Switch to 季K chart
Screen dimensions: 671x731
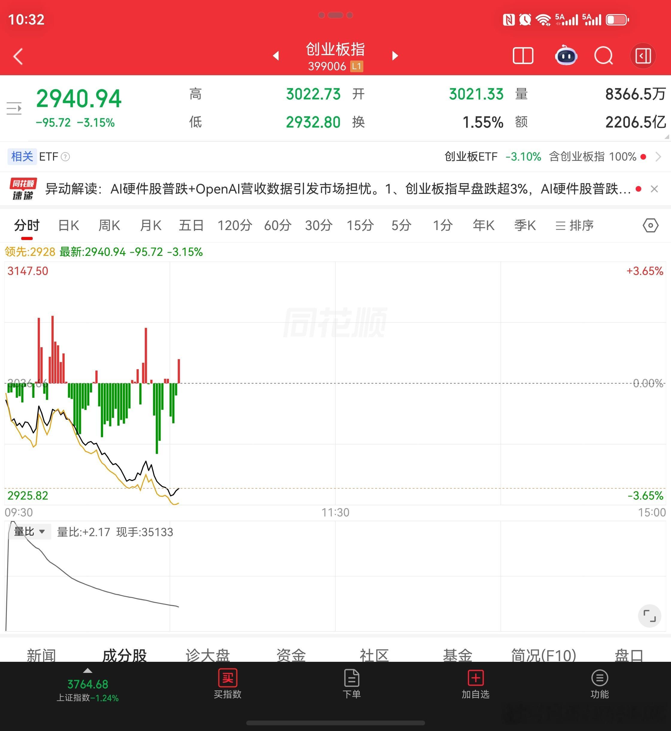tap(525, 226)
